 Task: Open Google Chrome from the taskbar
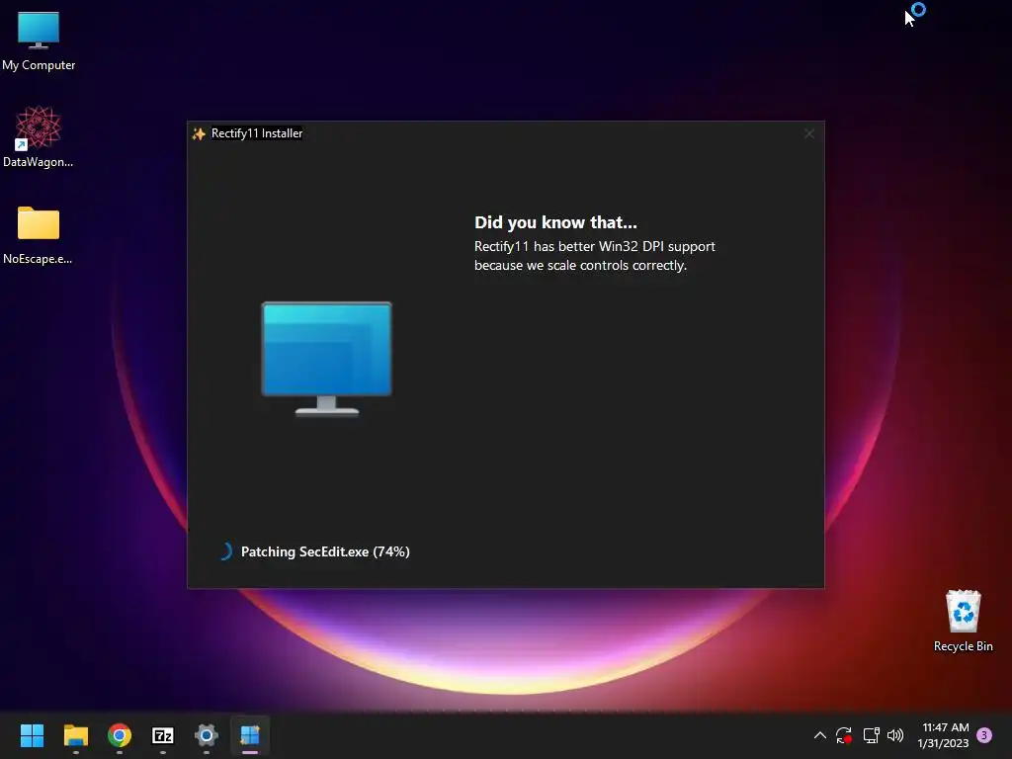pos(120,735)
